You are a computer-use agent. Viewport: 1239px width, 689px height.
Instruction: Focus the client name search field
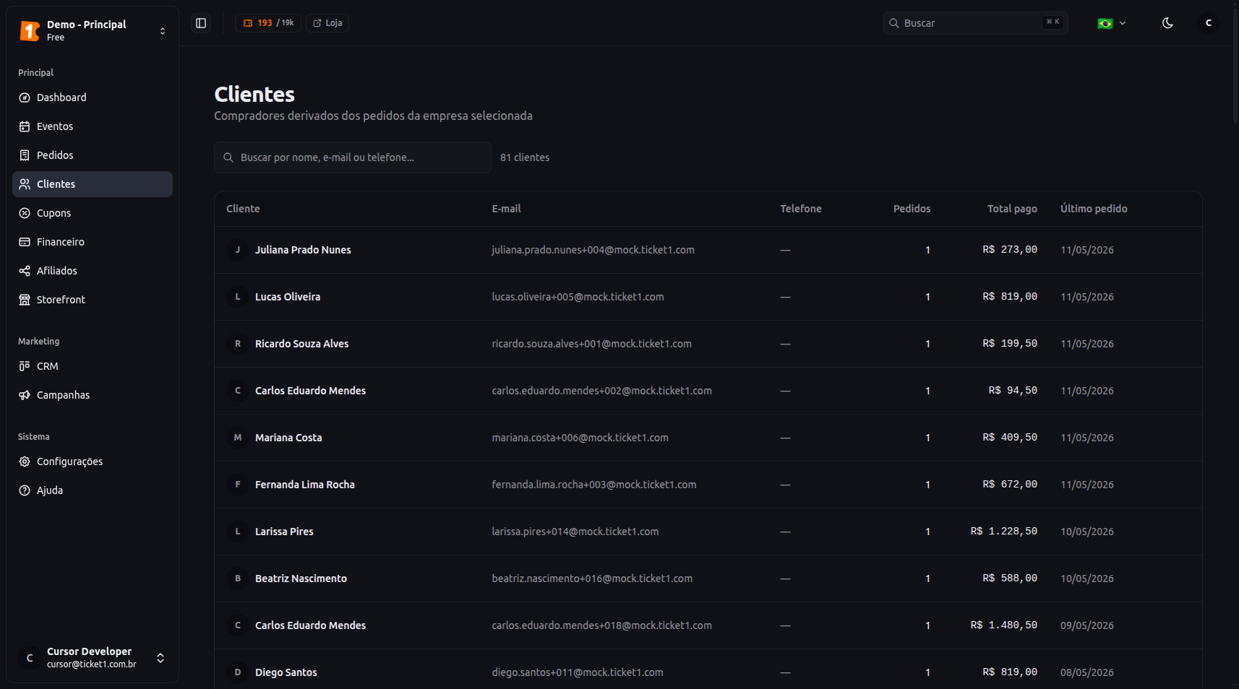coord(353,157)
